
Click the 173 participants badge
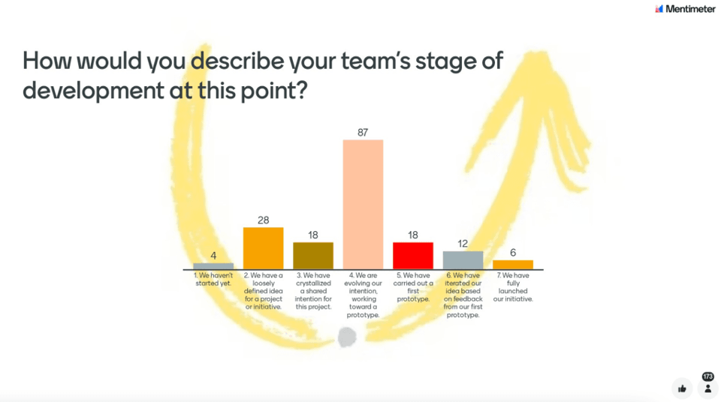[707, 376]
